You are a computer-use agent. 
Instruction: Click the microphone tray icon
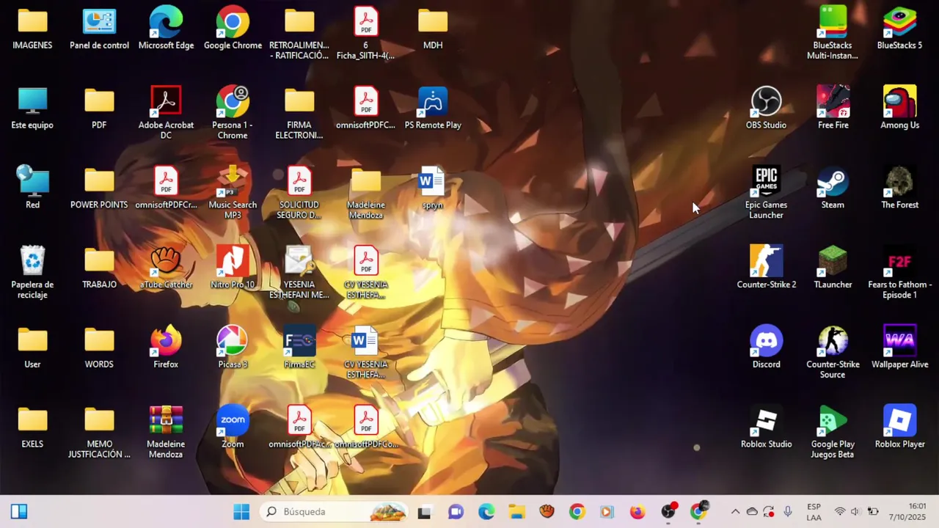(x=788, y=512)
